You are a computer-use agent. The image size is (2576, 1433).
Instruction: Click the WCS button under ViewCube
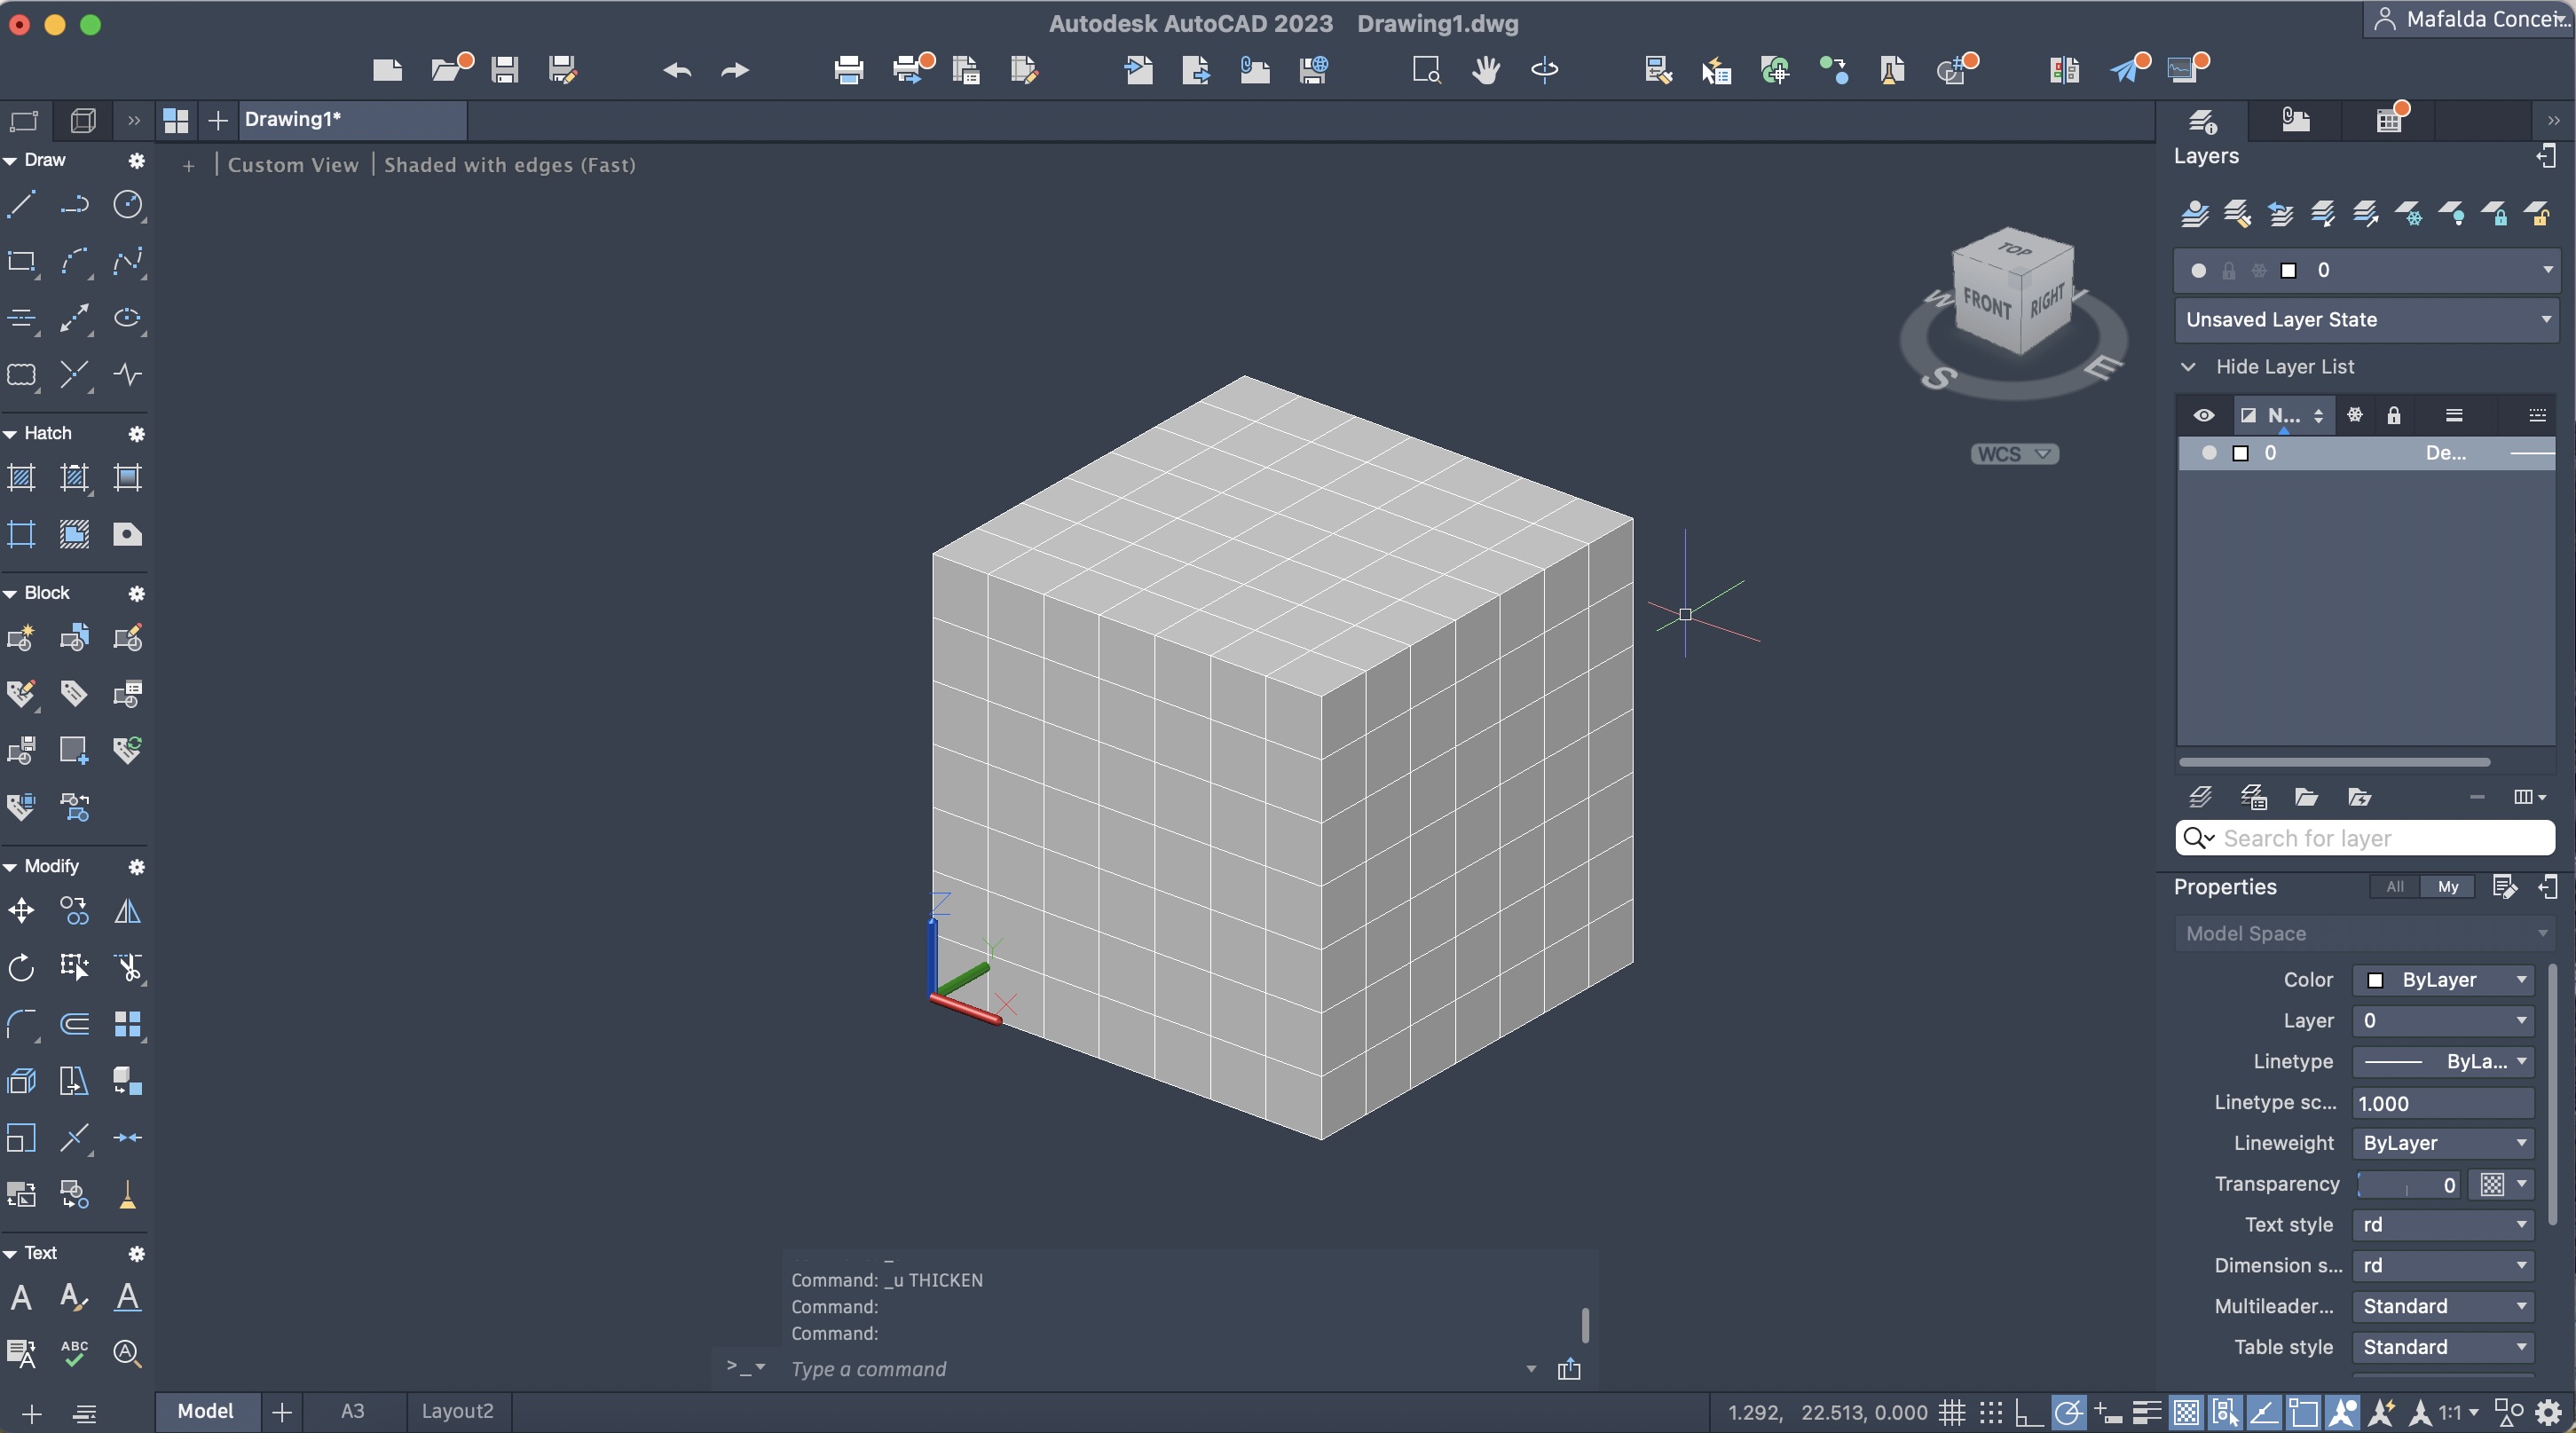2013,454
